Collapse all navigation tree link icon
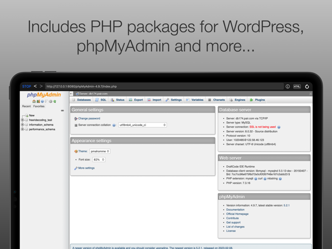The image size is (332, 249). [x=62, y=111]
